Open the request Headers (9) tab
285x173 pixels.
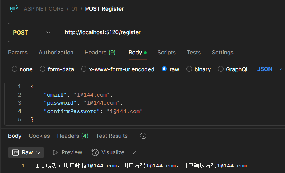[100, 53]
